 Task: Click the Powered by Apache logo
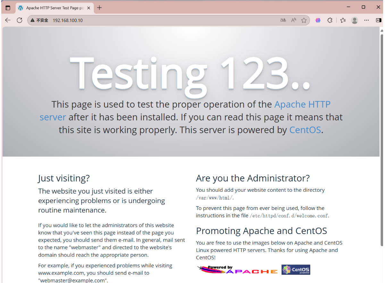pos(237,270)
